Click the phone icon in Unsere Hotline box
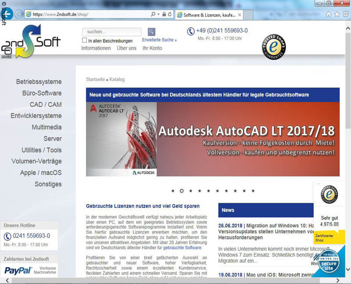351x284 pixels. [7, 236]
